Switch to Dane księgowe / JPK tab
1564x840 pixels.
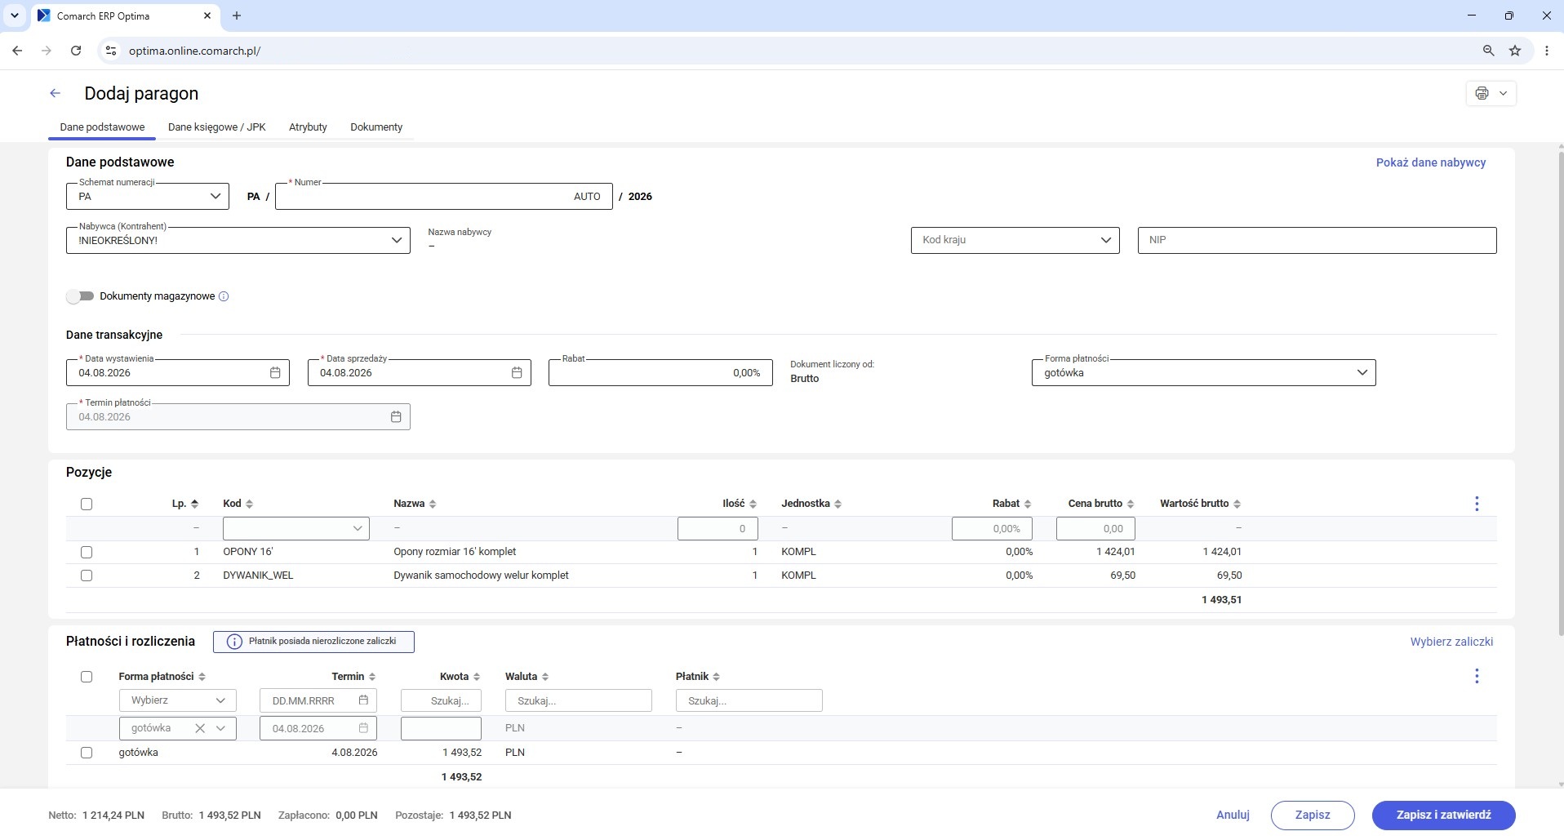tap(217, 127)
